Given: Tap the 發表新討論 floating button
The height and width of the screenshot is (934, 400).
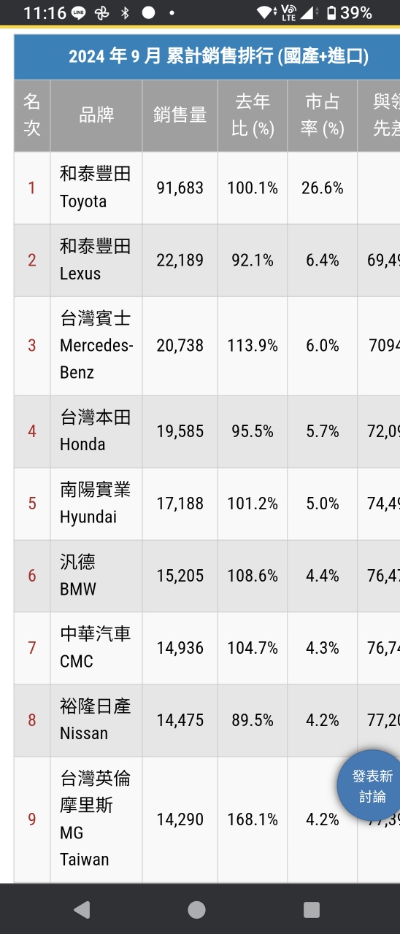Looking at the screenshot, I should (372, 787).
